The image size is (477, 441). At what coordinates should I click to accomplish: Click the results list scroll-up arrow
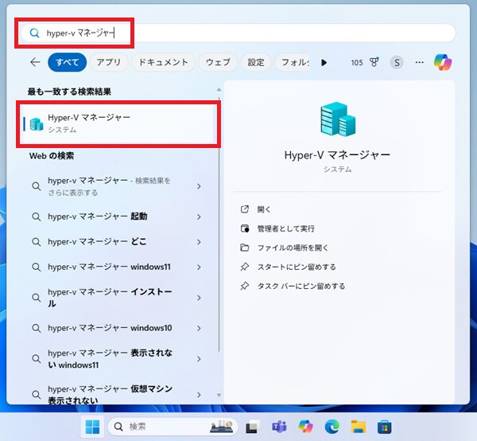[219, 89]
